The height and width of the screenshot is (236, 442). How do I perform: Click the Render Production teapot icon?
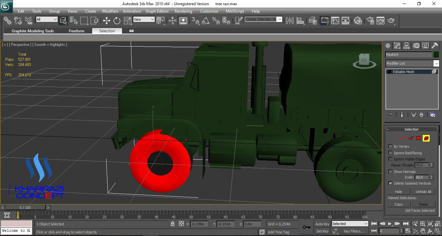click(391, 21)
